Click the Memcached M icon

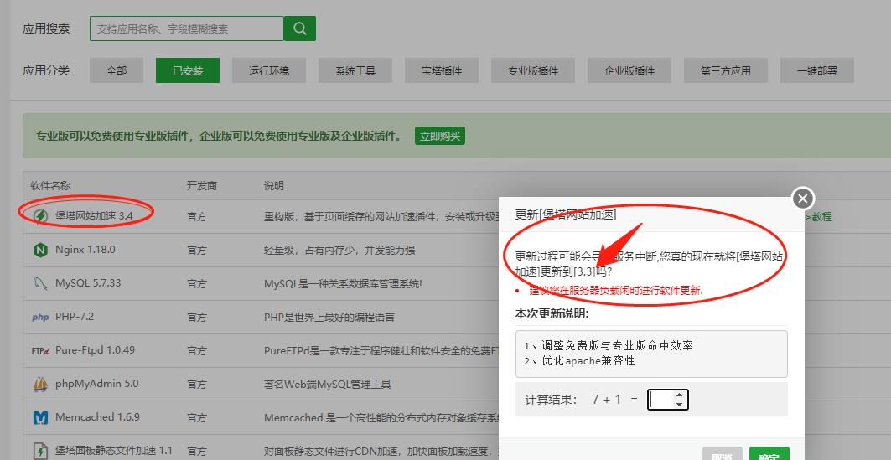click(40, 417)
